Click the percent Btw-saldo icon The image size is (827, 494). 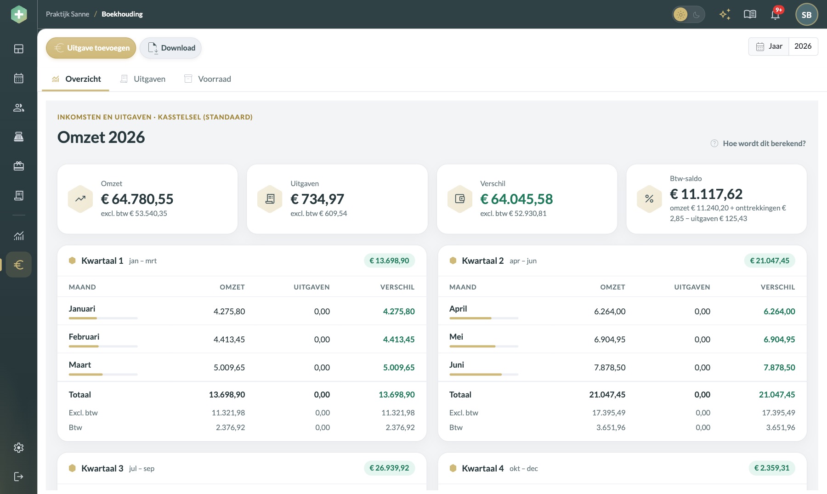tap(649, 199)
